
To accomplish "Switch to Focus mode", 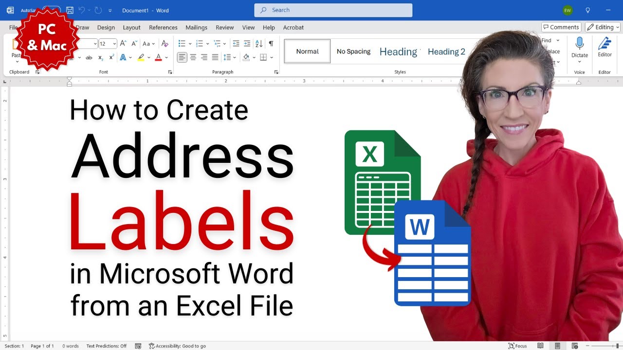I will point(517,346).
